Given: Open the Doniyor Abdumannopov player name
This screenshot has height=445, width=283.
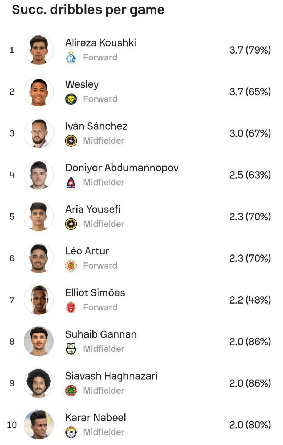Looking at the screenshot, I should point(122,168).
